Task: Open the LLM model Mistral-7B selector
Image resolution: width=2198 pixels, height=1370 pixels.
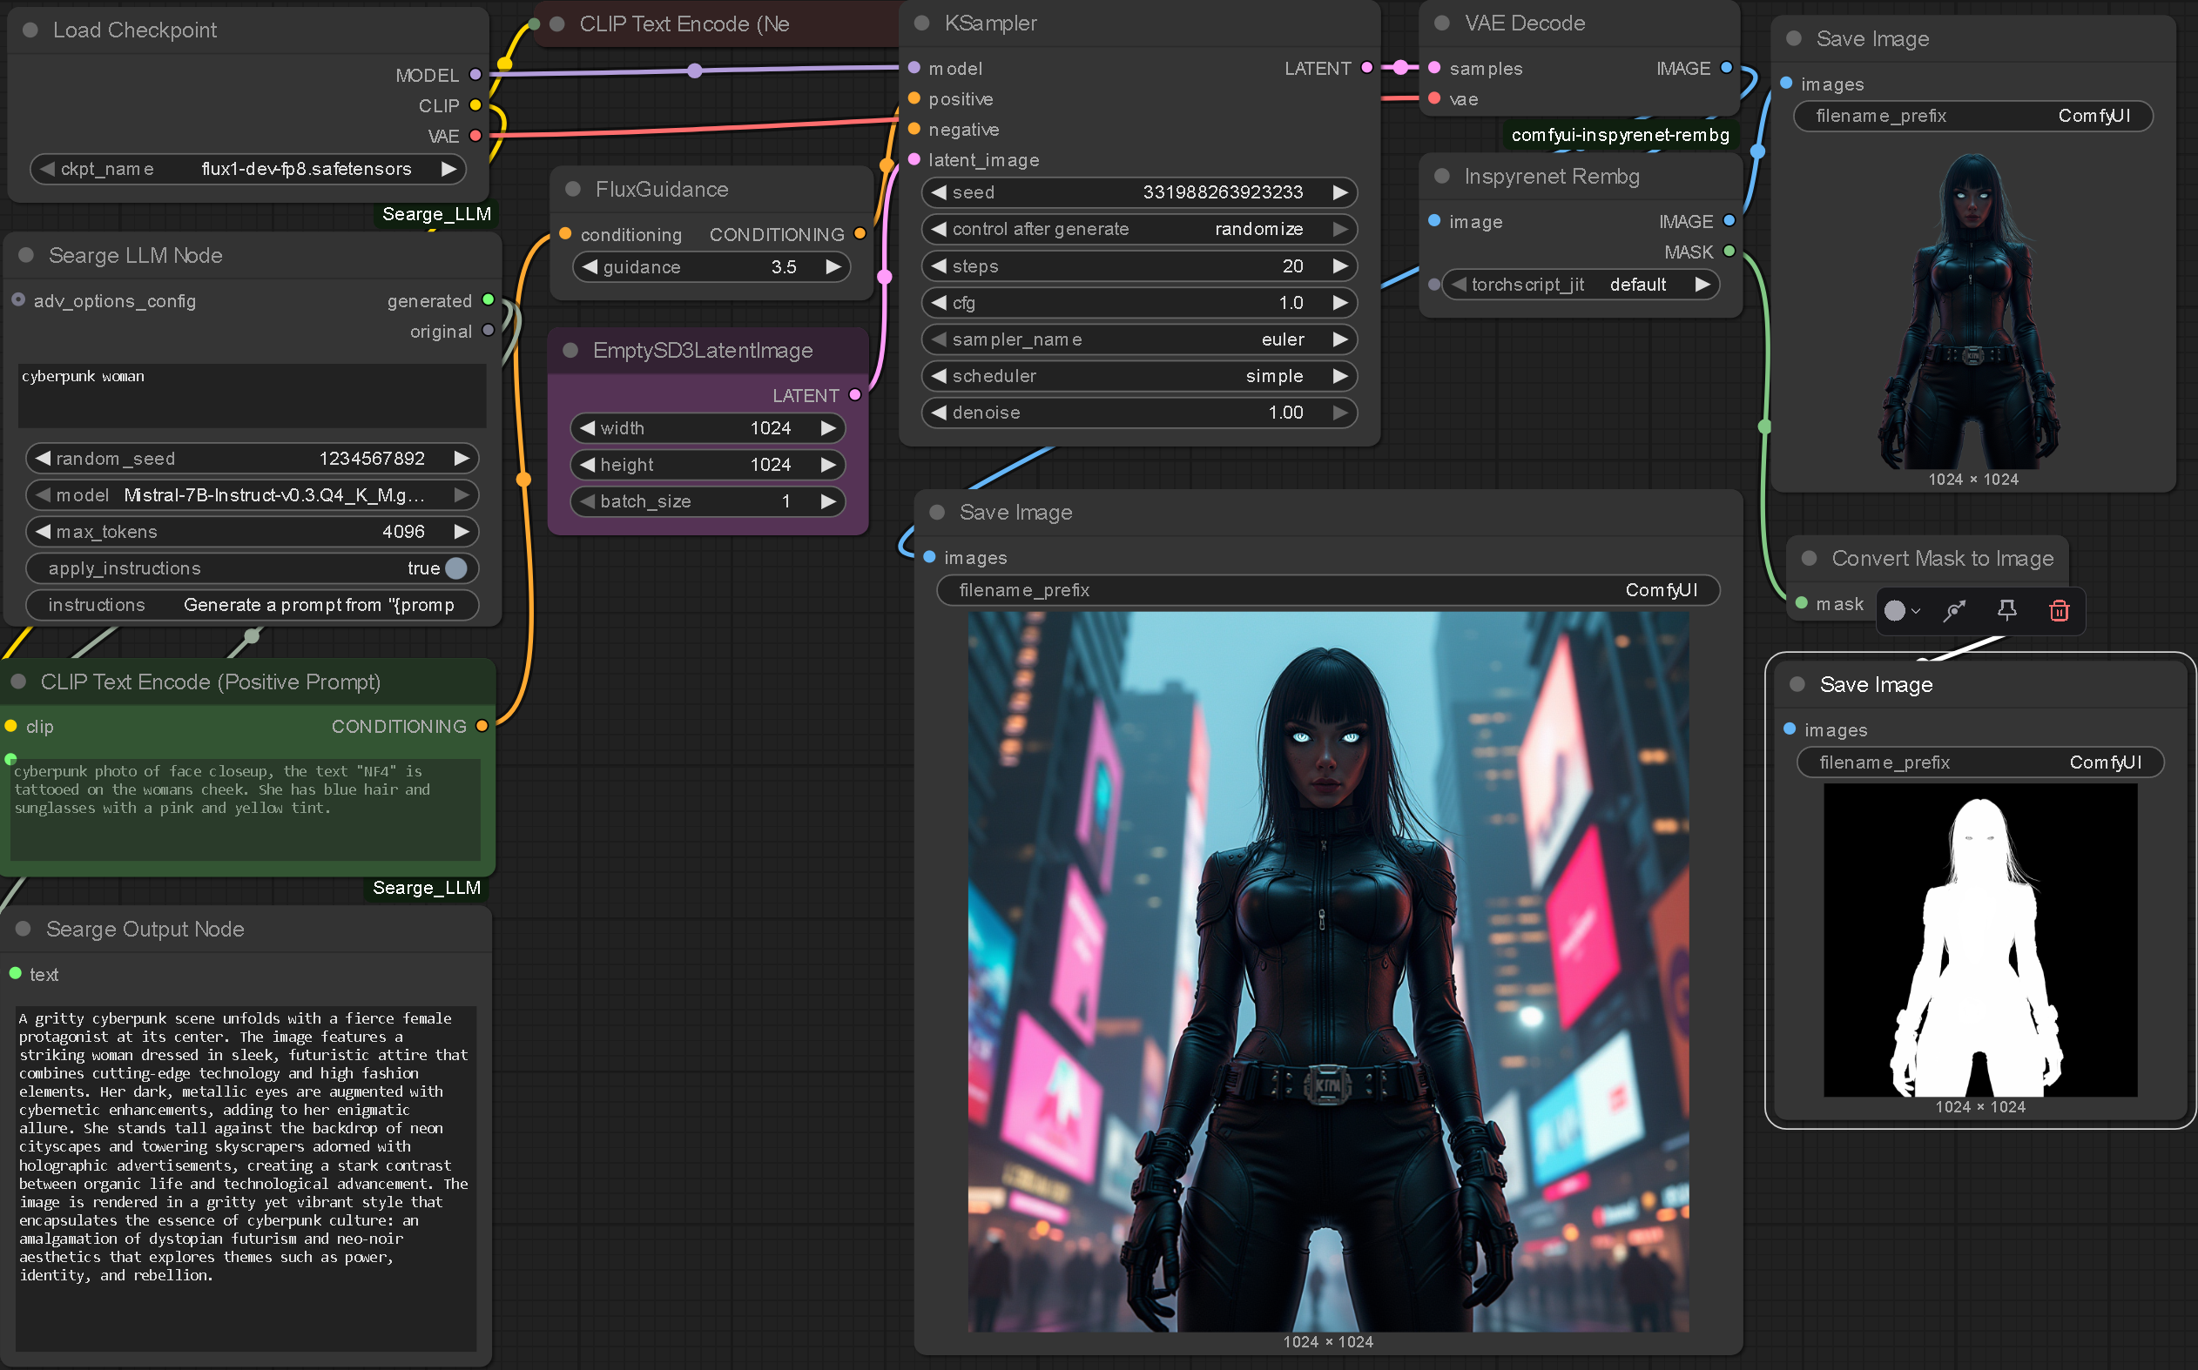Action: tap(252, 494)
